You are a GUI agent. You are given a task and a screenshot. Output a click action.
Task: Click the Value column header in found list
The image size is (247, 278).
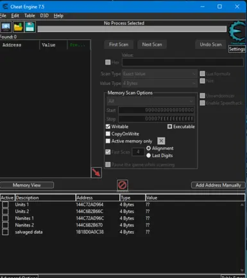coord(53,45)
